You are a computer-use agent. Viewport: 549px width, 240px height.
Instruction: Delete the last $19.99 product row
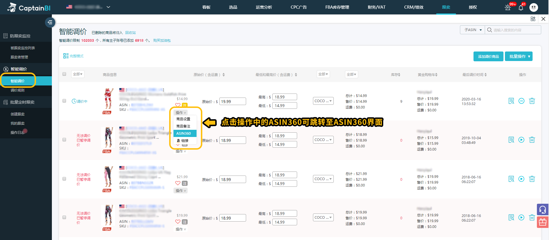tap(532, 218)
